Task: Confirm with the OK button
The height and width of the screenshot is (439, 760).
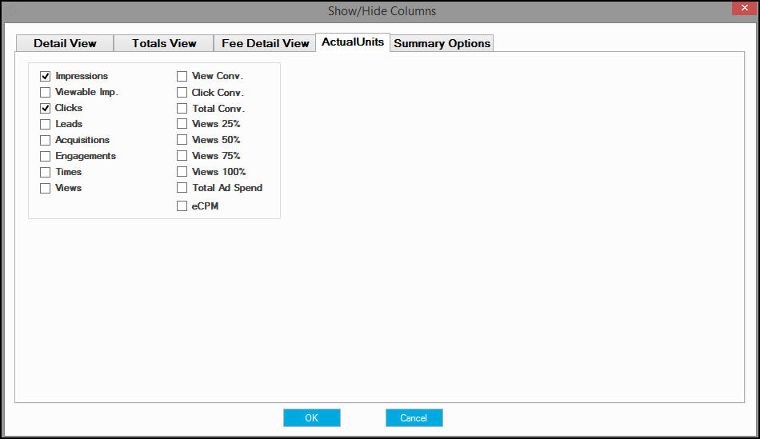Action: (x=312, y=417)
